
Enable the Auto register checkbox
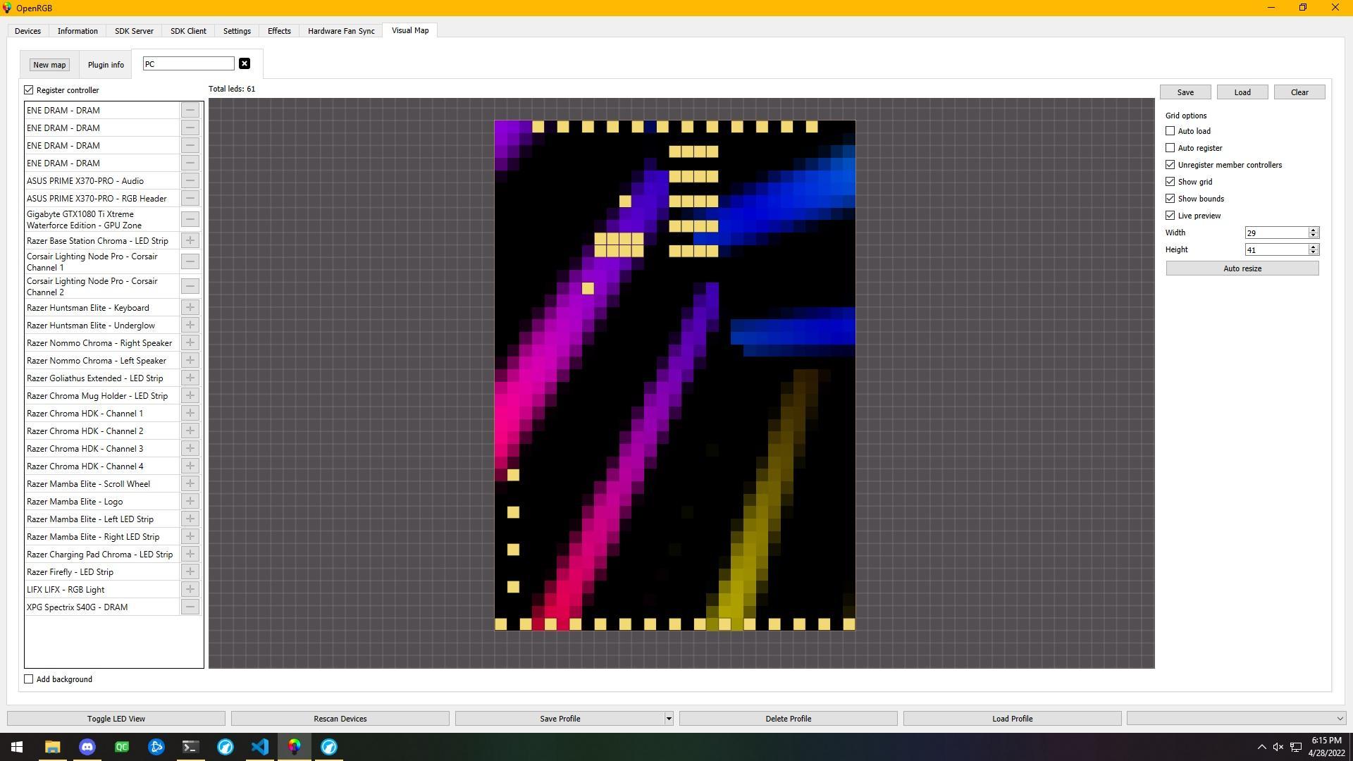point(1170,148)
